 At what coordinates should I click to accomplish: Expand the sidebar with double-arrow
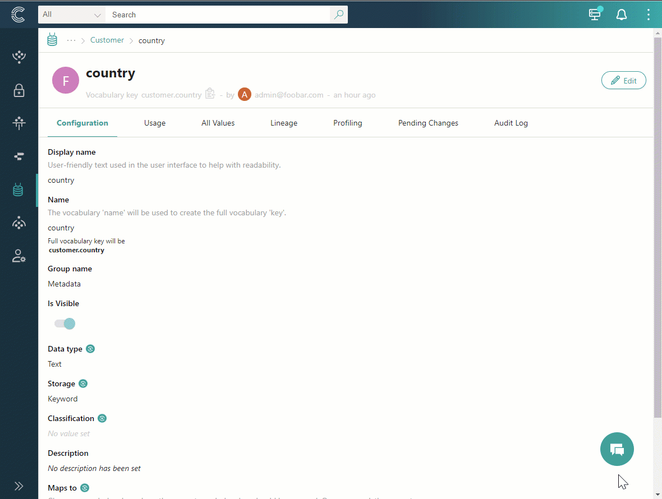point(19,486)
